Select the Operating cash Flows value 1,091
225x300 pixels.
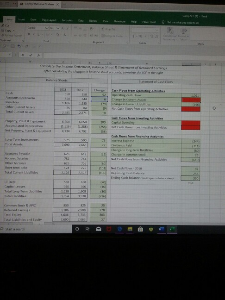[x=191, y=95]
